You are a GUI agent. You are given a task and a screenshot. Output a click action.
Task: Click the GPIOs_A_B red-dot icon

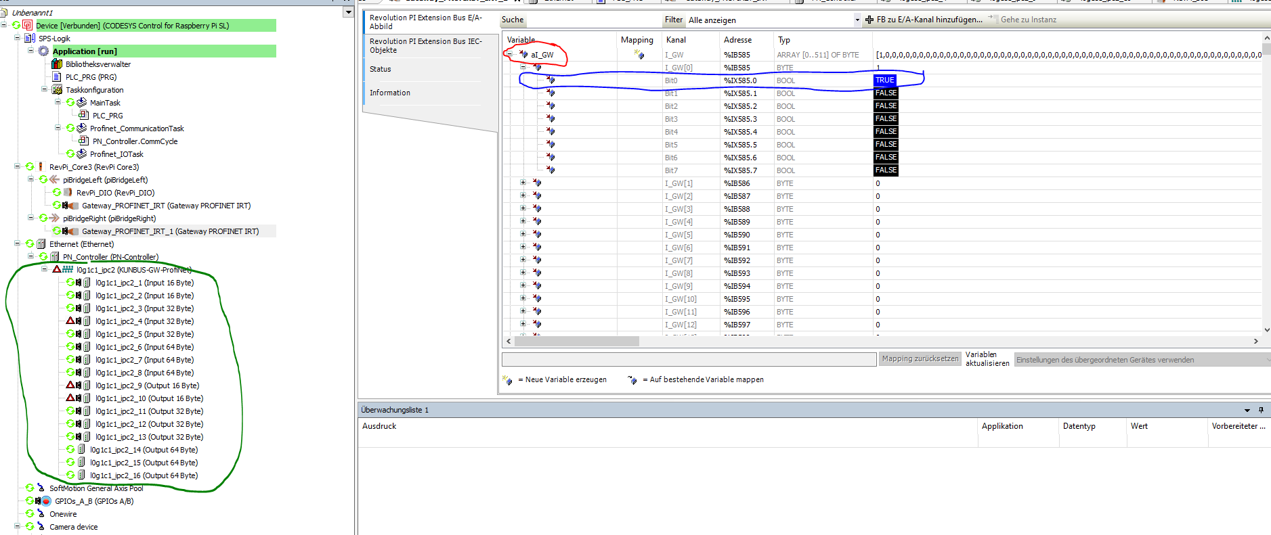[x=46, y=501]
